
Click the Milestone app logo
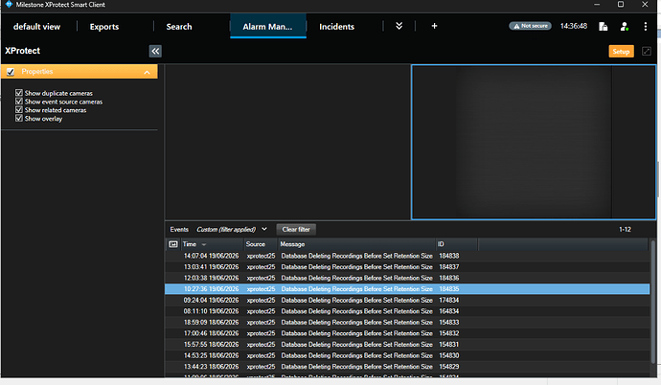[9, 5]
